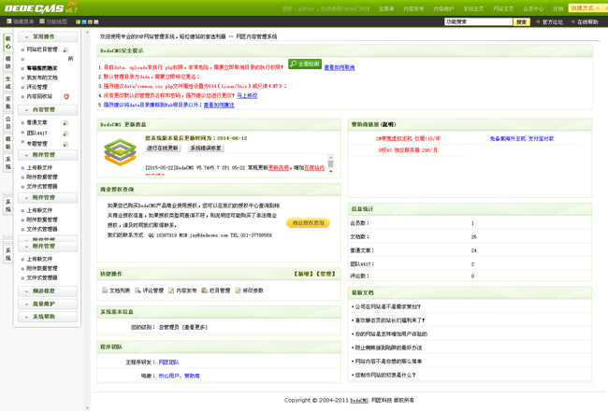The height and width of the screenshot is (411, 608).
Task: Expand the 批量维护 sidebar section
Action: tap(48, 304)
